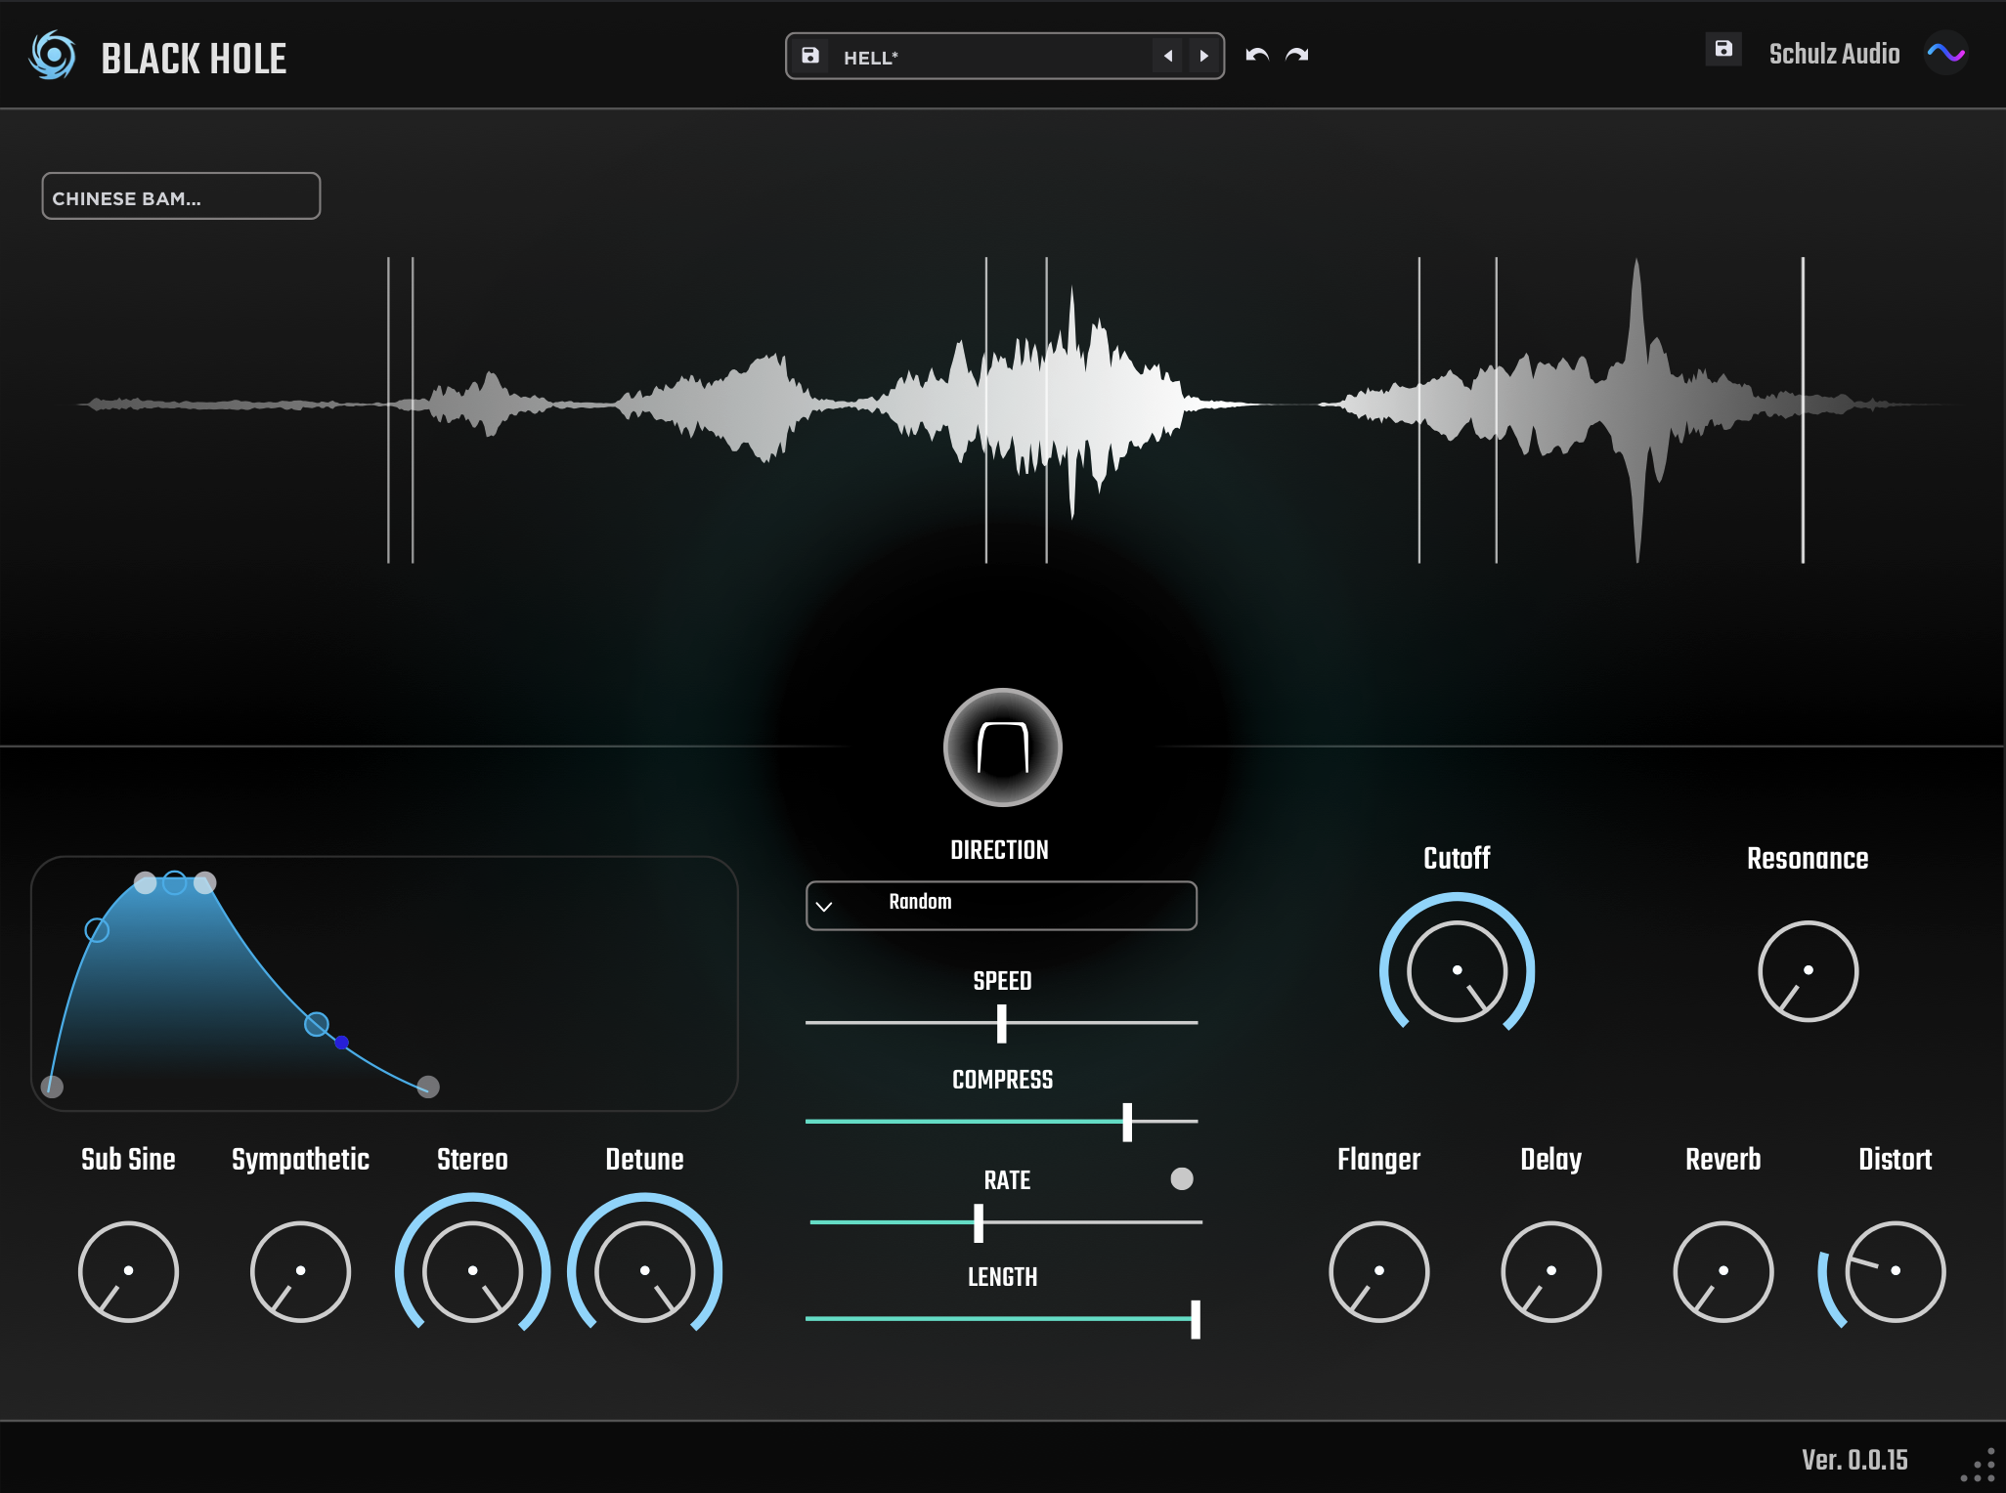Viewport: 2006px width, 1493px height.
Task: Click the save icon beside Schulz Audio
Action: click(1723, 49)
